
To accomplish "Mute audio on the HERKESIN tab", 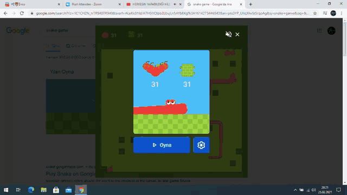I will coord(175,4).
